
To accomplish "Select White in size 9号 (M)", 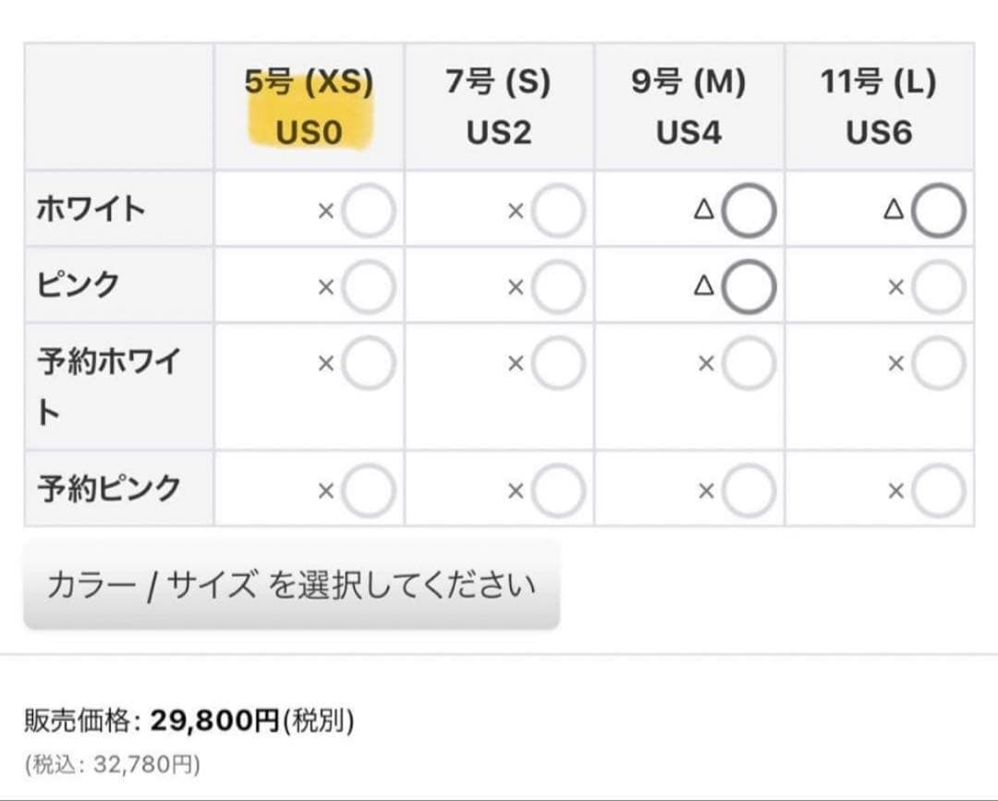I will point(748,211).
